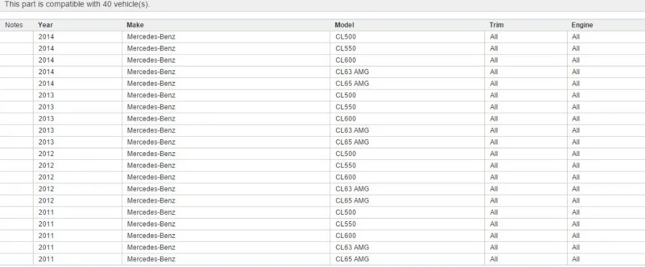This screenshot has height=267, width=645.
Task: Select CL63 AMG model in the 2011 row
Action: click(352, 248)
